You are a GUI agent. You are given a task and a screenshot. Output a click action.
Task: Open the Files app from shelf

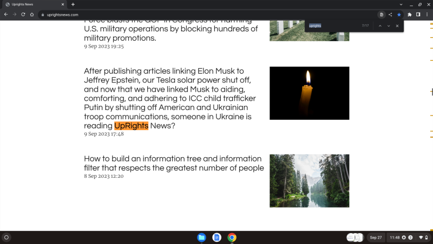(201, 237)
